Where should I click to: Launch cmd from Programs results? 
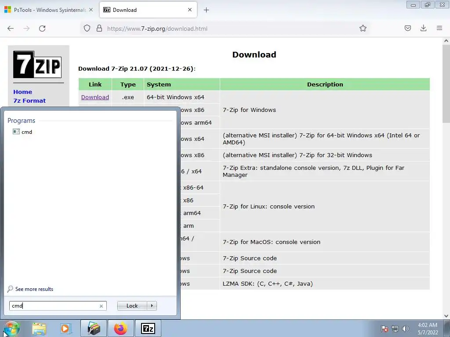click(22, 132)
